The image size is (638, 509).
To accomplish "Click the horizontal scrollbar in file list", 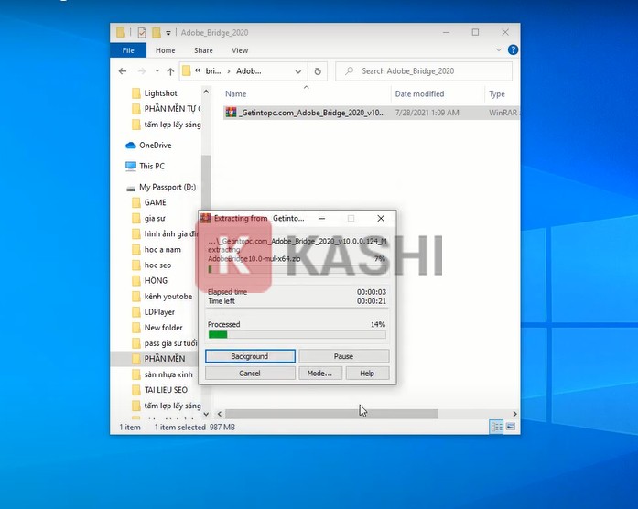I will [330, 414].
